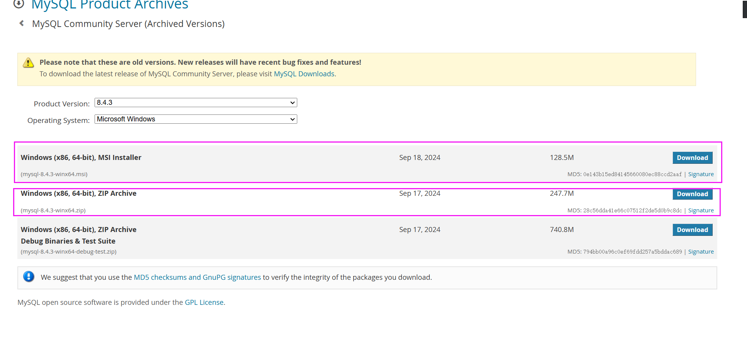The image size is (747, 343).
Task: Open MD5 checksums and GnuPG signatures link
Action: (x=197, y=277)
